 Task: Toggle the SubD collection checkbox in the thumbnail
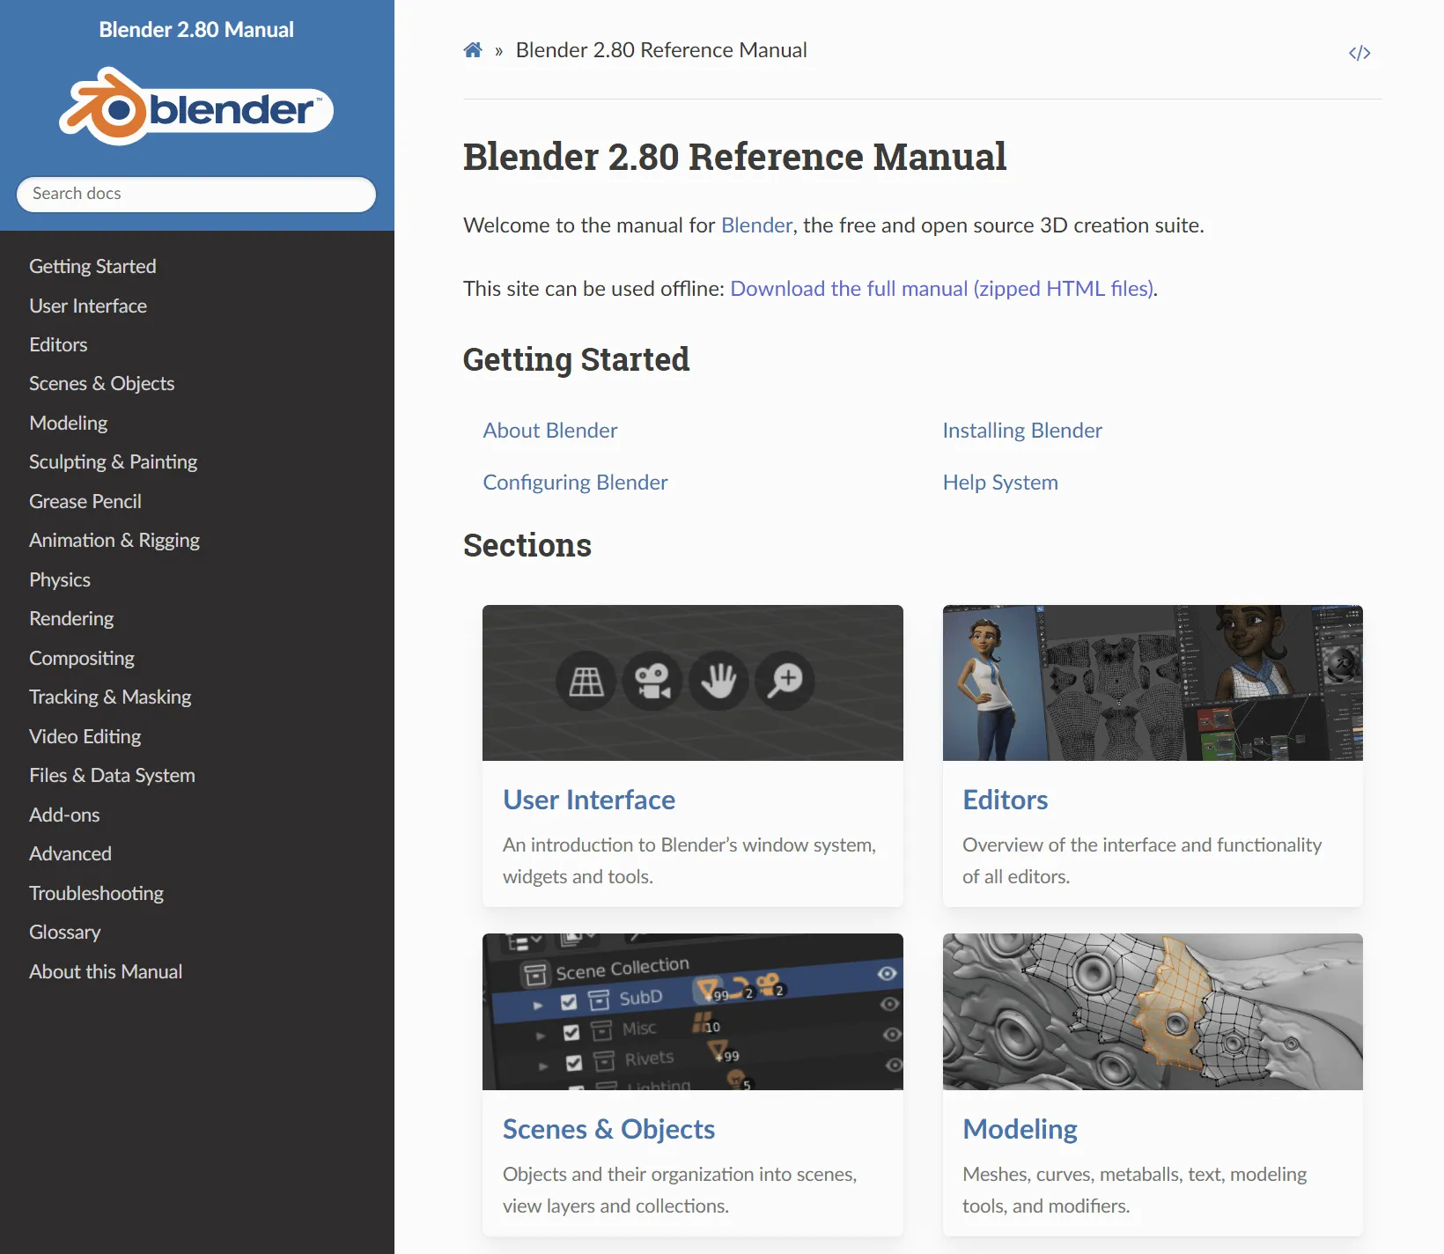[569, 1002]
